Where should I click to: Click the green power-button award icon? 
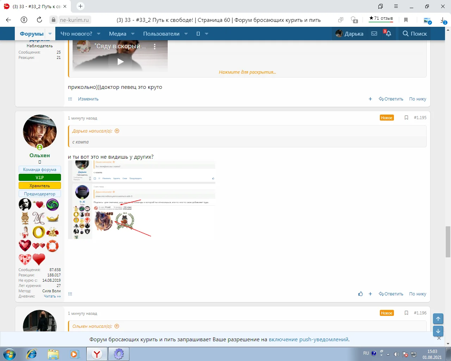pyautogui.click(x=52, y=204)
